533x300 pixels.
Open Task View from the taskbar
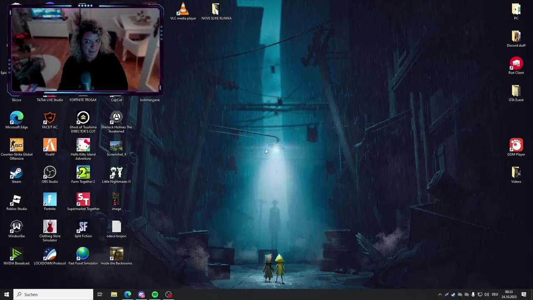coord(100,295)
